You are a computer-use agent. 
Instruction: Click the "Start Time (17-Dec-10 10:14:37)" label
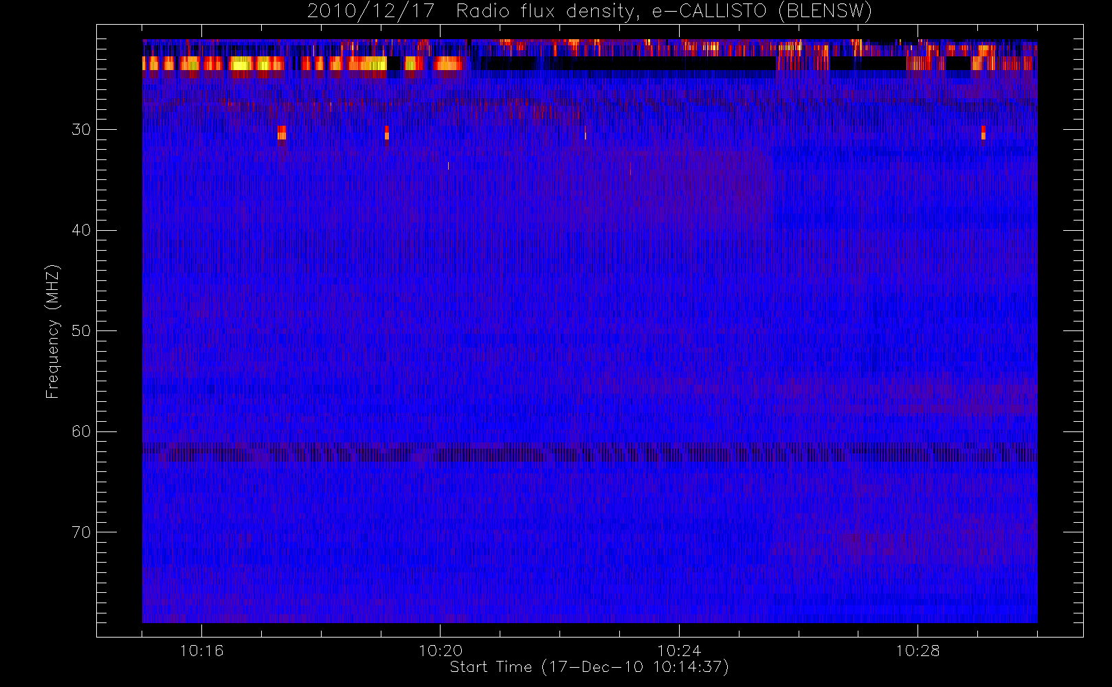point(589,667)
